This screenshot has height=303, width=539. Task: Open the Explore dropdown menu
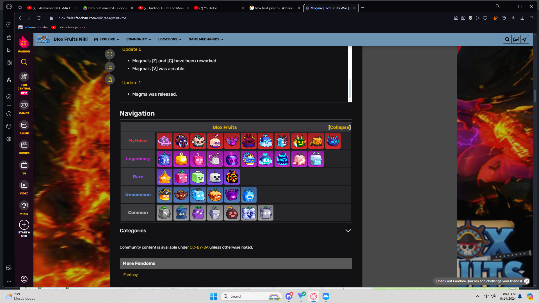click(107, 39)
